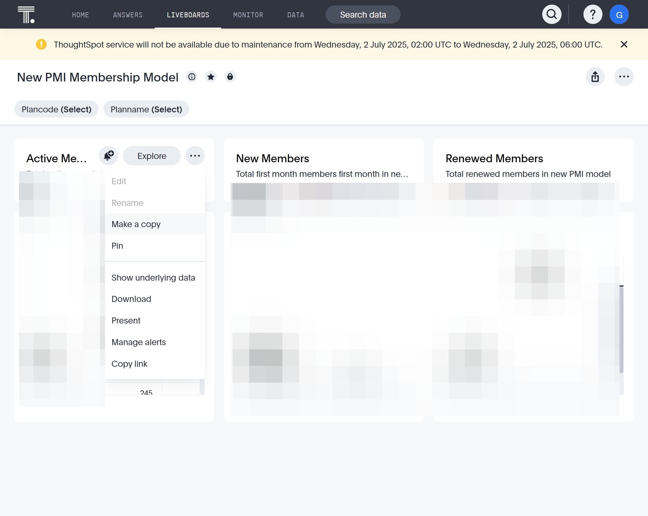Image resolution: width=648 pixels, height=516 pixels.
Task: Open the search magnifier icon
Action: point(552,14)
